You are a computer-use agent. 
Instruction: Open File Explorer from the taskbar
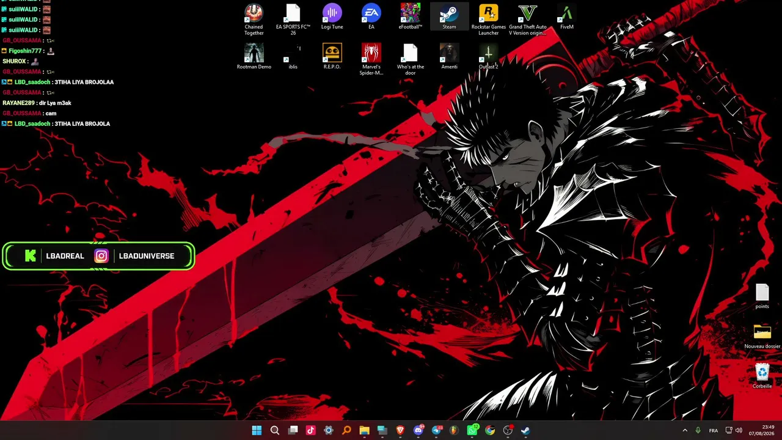click(x=365, y=430)
